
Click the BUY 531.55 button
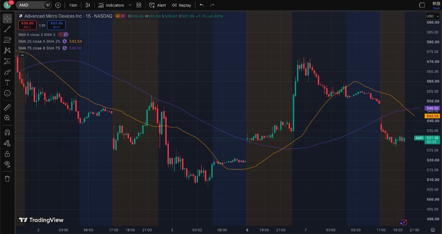[57, 25]
